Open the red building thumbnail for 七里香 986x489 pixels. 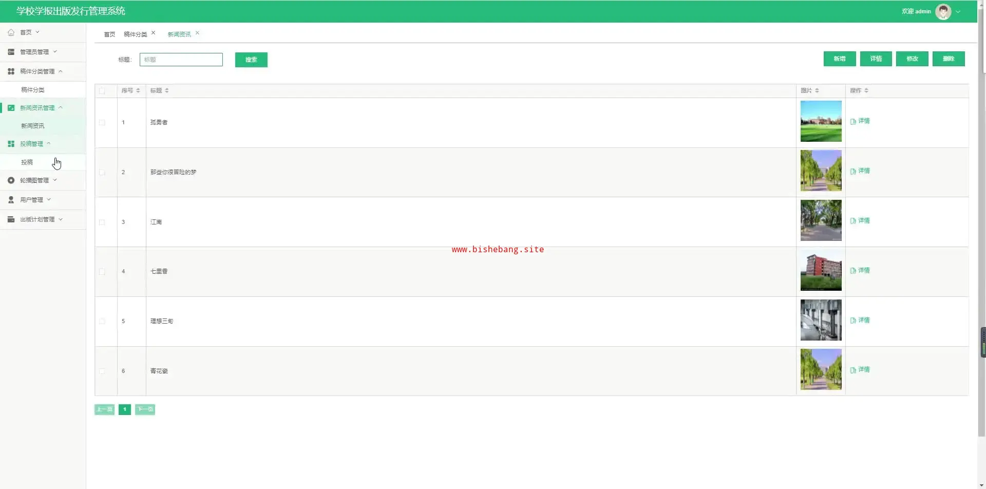821,270
